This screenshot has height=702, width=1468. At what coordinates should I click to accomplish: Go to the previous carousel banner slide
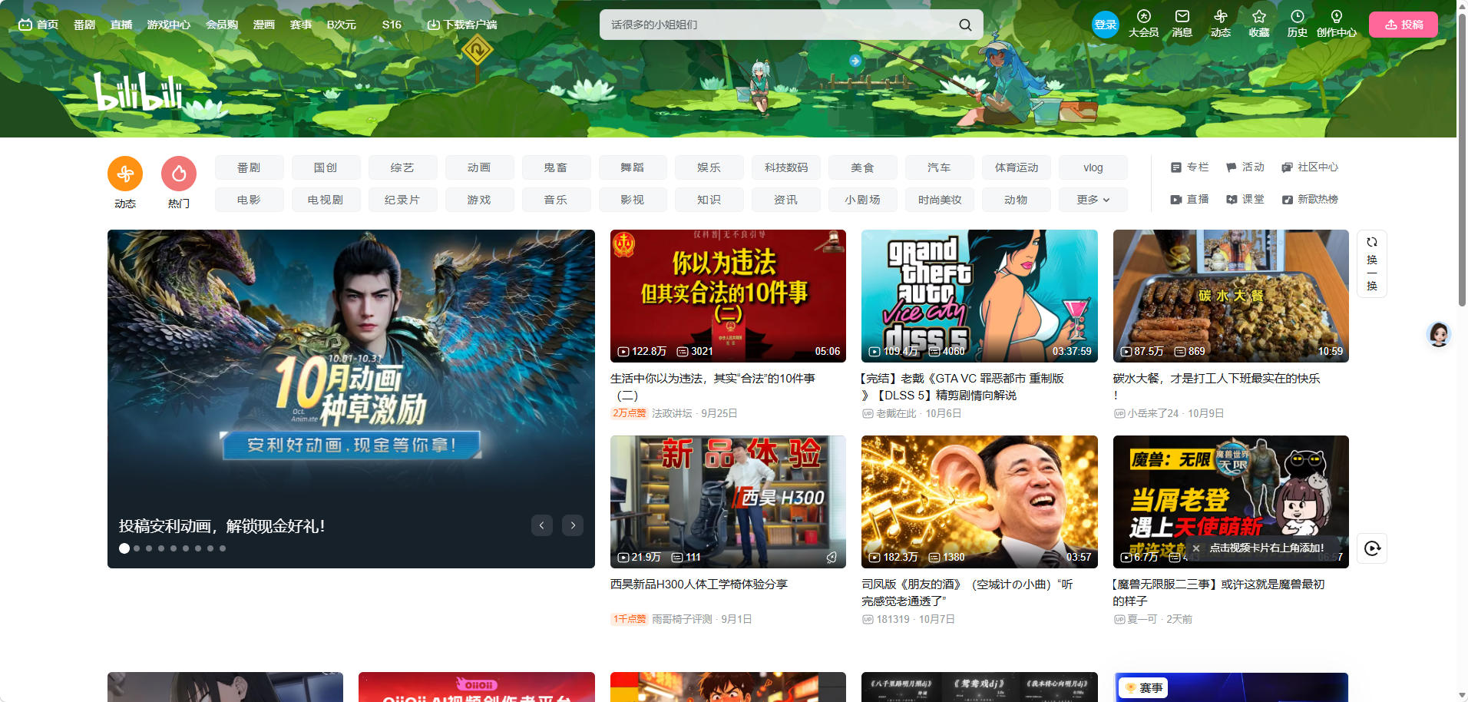(x=542, y=525)
